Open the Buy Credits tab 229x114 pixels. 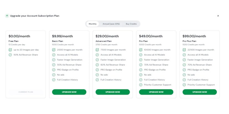131,24
